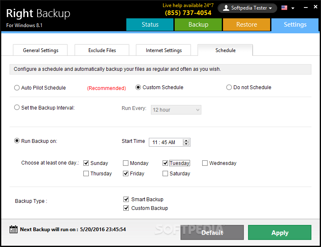Select Set the Backup Interval radio
This screenshot has width=321, height=247.
17,107
